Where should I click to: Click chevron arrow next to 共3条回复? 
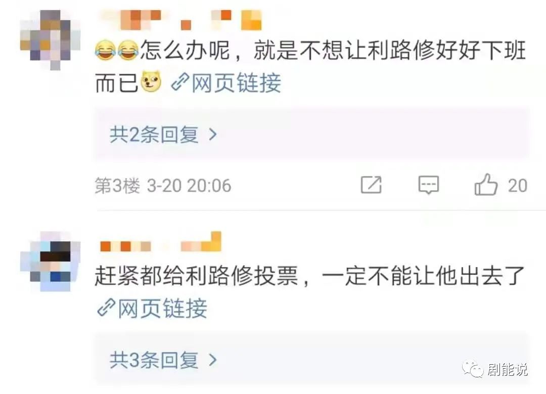point(213,360)
